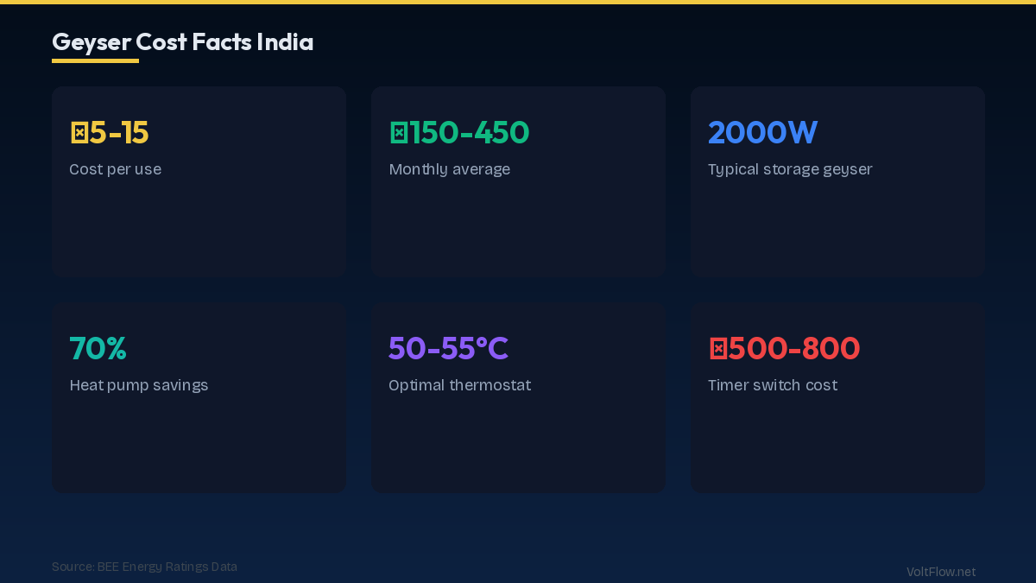The image size is (1036, 583).
Task: Select the Monthly average label
Action: point(449,169)
